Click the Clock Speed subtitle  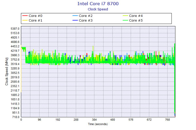click(x=98, y=9)
